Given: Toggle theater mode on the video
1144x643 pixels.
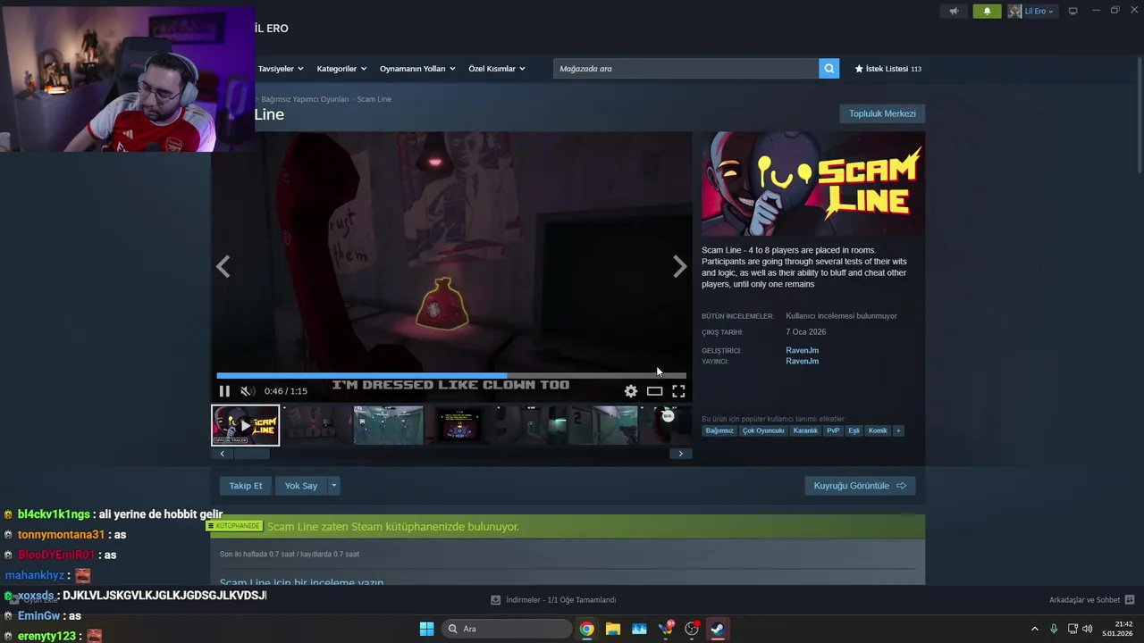Looking at the screenshot, I should click(655, 391).
